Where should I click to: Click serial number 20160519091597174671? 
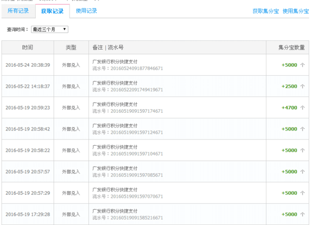137,111
